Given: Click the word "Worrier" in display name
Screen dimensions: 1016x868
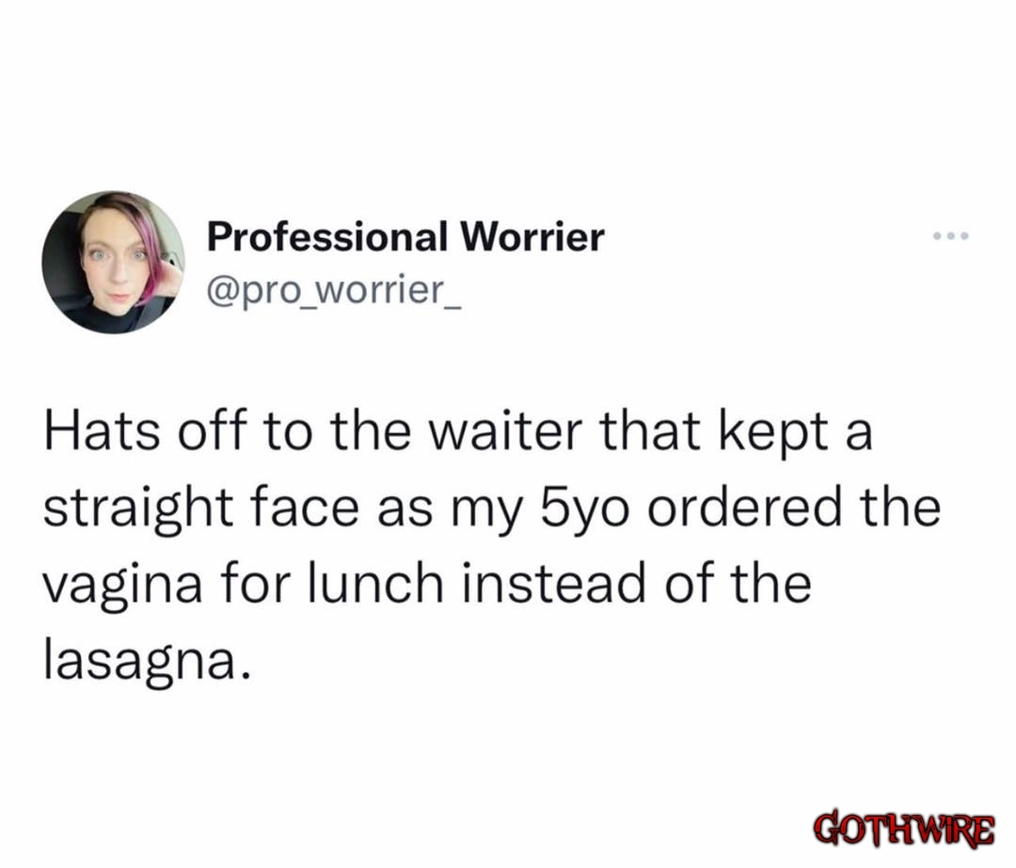Looking at the screenshot, I should pos(532,236).
